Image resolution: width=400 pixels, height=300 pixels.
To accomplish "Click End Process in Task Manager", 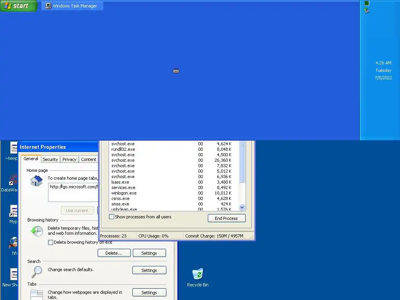I will click(227, 218).
